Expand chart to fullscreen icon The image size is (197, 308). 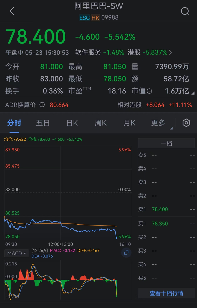(126, 252)
